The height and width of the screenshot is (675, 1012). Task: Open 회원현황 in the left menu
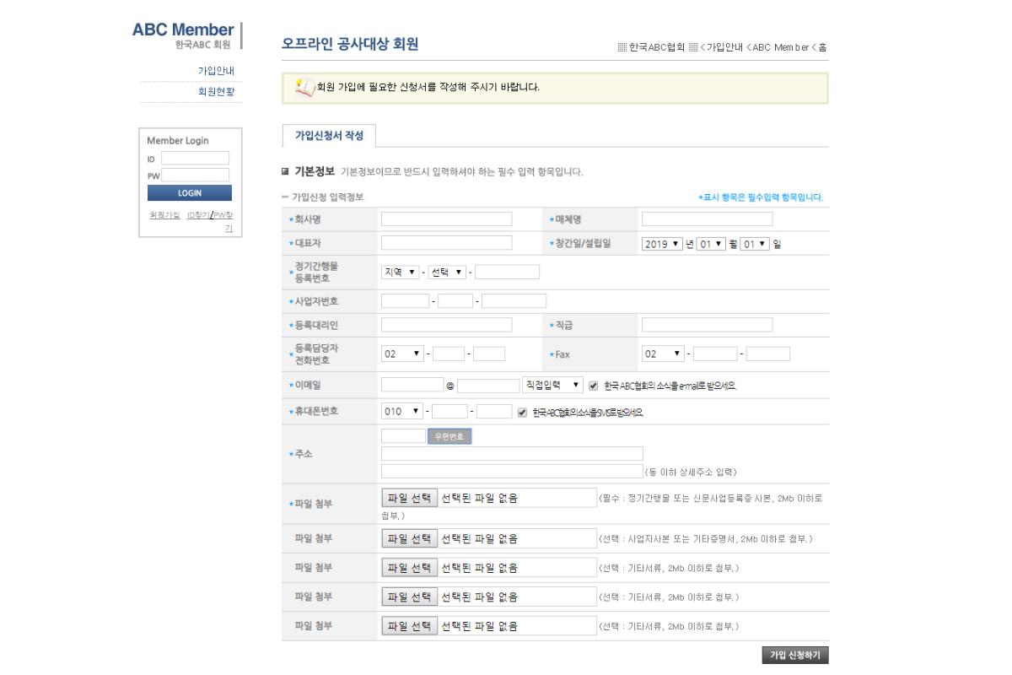[216, 92]
